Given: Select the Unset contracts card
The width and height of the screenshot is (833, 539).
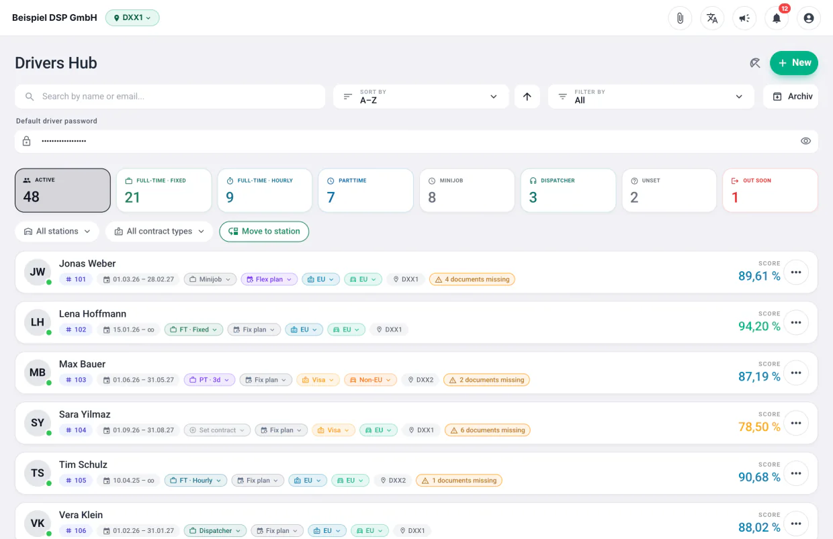Looking at the screenshot, I should [x=669, y=191].
